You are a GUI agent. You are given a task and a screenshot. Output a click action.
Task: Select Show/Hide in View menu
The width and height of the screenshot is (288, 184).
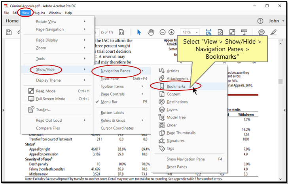click(x=57, y=69)
